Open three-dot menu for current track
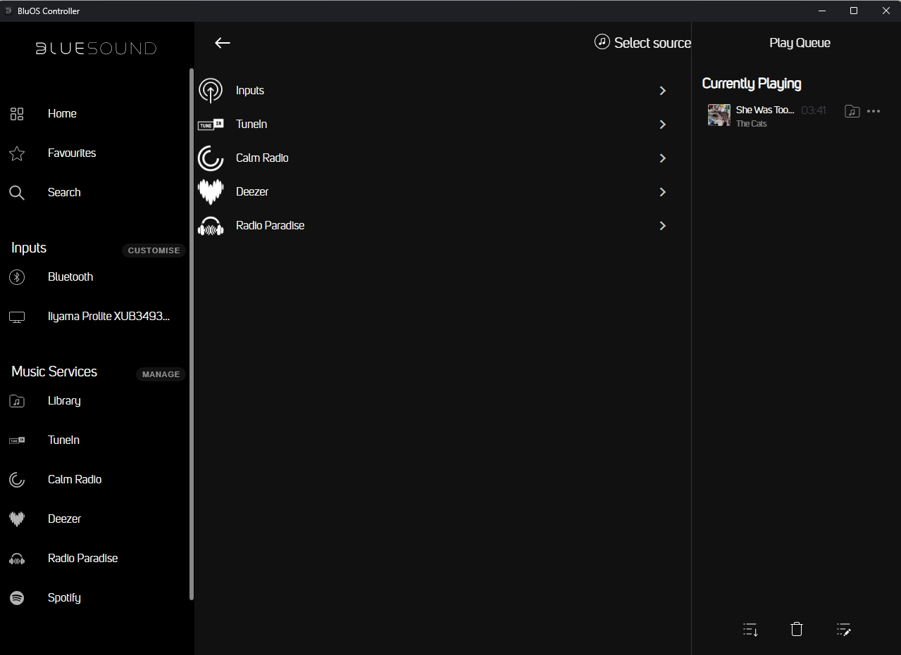The width and height of the screenshot is (901, 655). (x=874, y=111)
